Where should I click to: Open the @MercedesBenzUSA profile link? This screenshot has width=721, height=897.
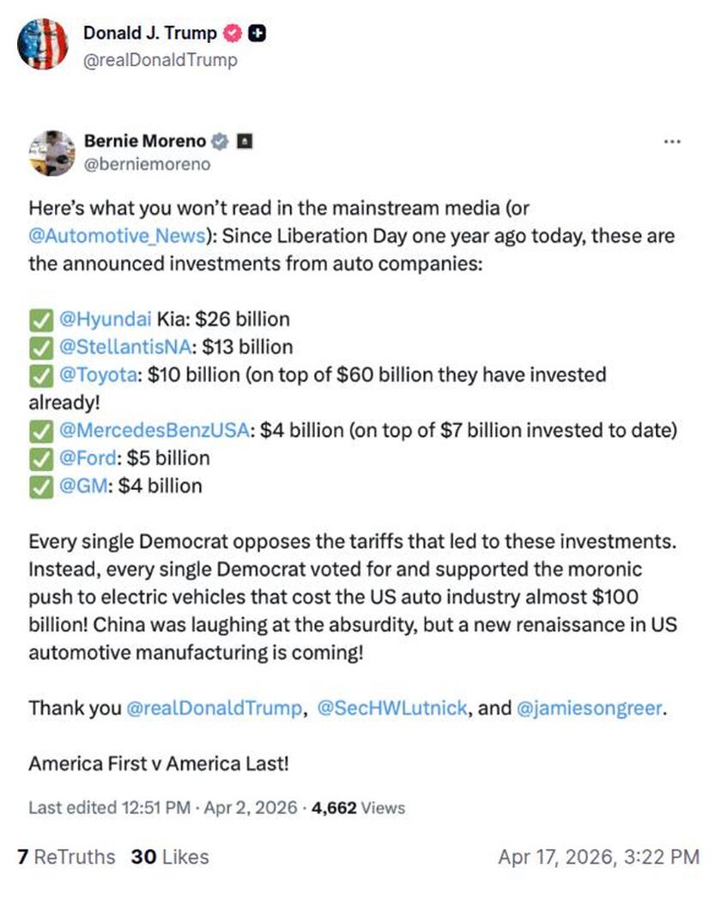tap(155, 430)
